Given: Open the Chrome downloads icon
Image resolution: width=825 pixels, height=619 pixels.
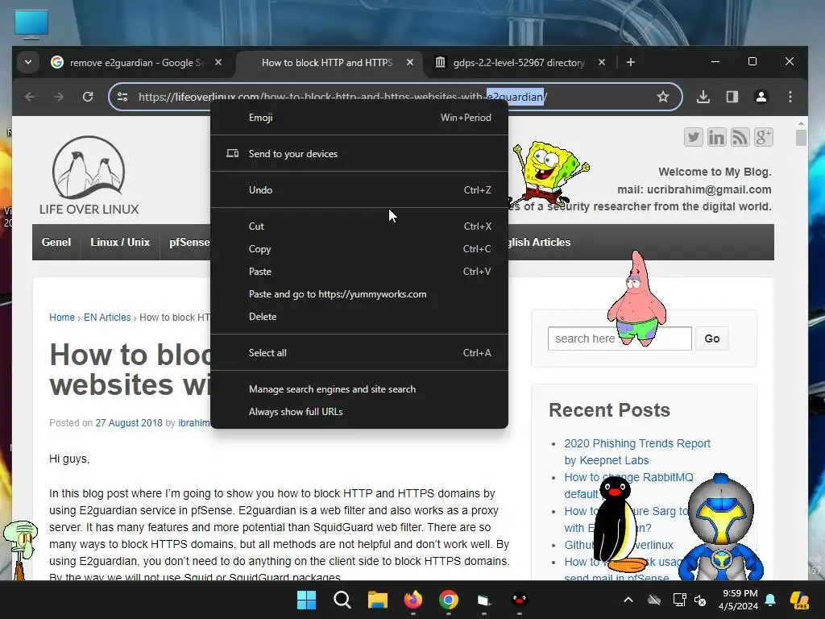Looking at the screenshot, I should pyautogui.click(x=703, y=97).
